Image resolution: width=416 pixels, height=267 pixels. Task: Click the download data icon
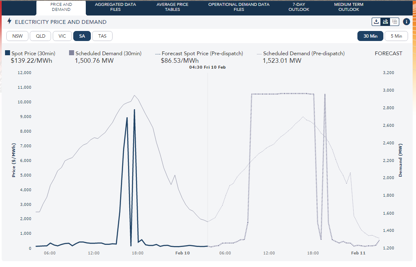coord(376,22)
